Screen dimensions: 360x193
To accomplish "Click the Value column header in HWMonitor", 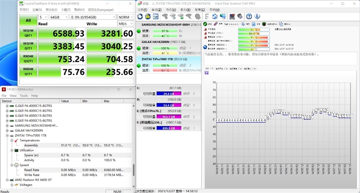I will [x=70, y=101].
